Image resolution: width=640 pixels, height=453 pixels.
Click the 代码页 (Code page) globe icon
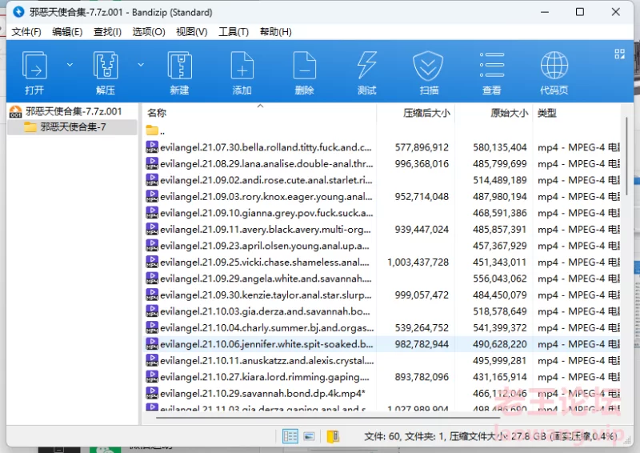[x=554, y=66]
